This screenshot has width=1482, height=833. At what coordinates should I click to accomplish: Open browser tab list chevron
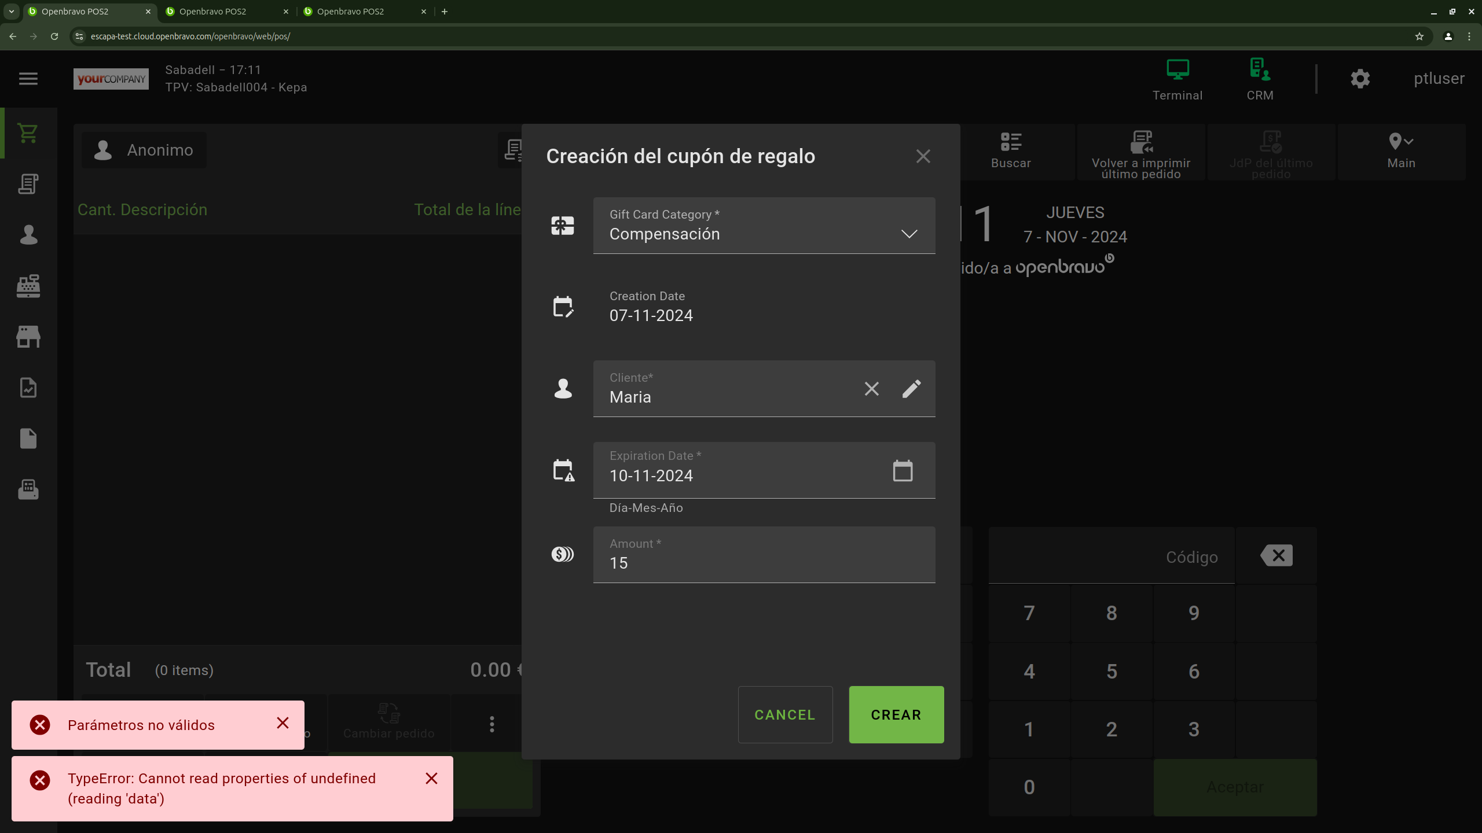pos(11,11)
